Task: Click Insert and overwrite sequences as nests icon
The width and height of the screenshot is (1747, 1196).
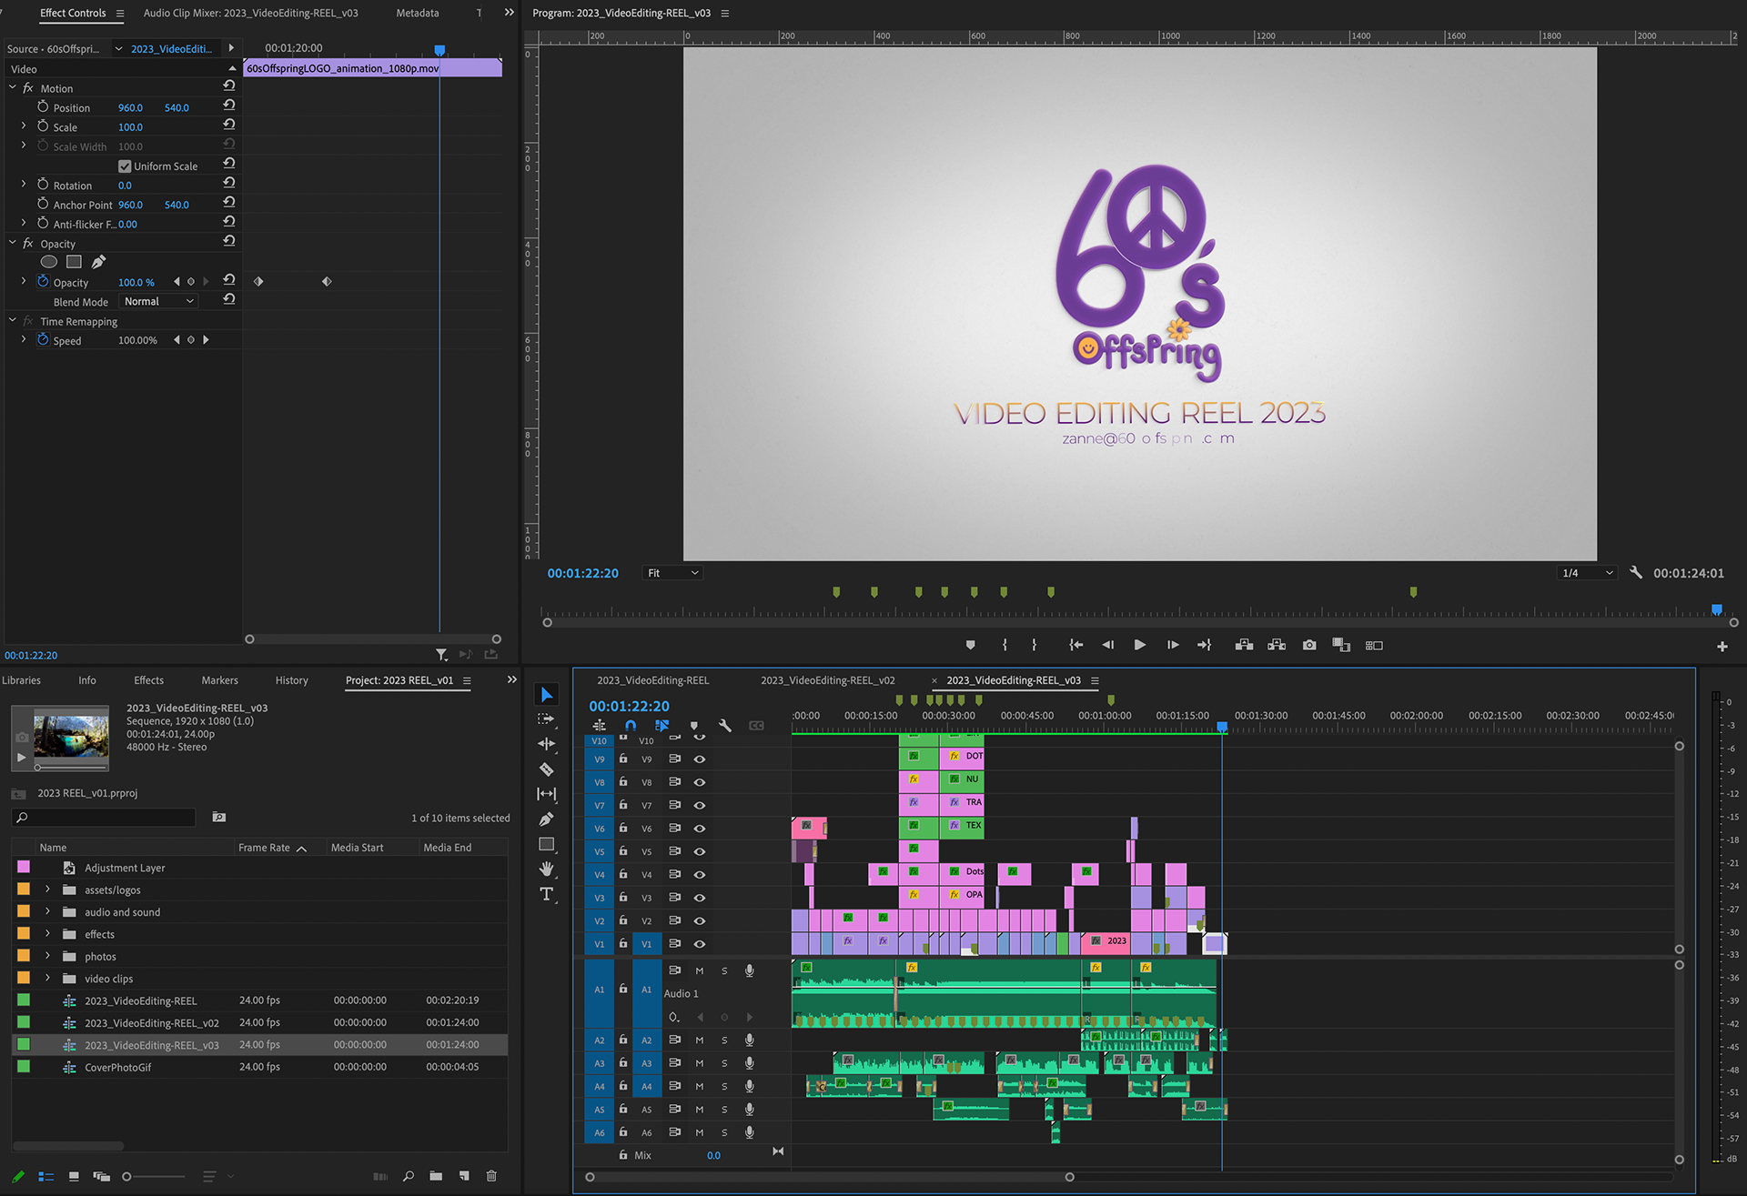Action: point(599,726)
